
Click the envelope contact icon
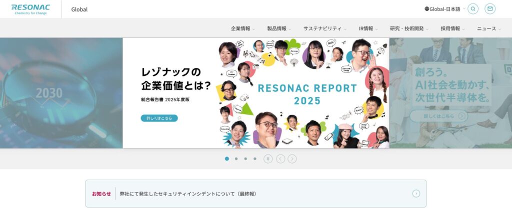(490, 9)
